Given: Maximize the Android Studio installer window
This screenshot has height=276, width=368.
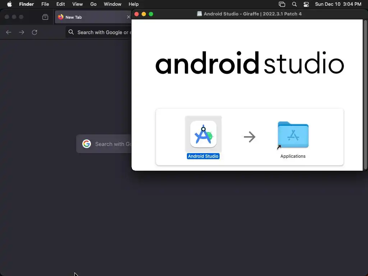Looking at the screenshot, I should tap(151, 14).
